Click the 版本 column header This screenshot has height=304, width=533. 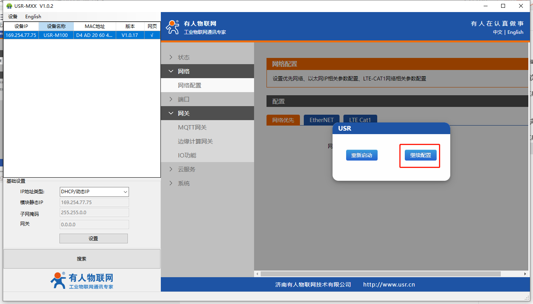tap(130, 26)
